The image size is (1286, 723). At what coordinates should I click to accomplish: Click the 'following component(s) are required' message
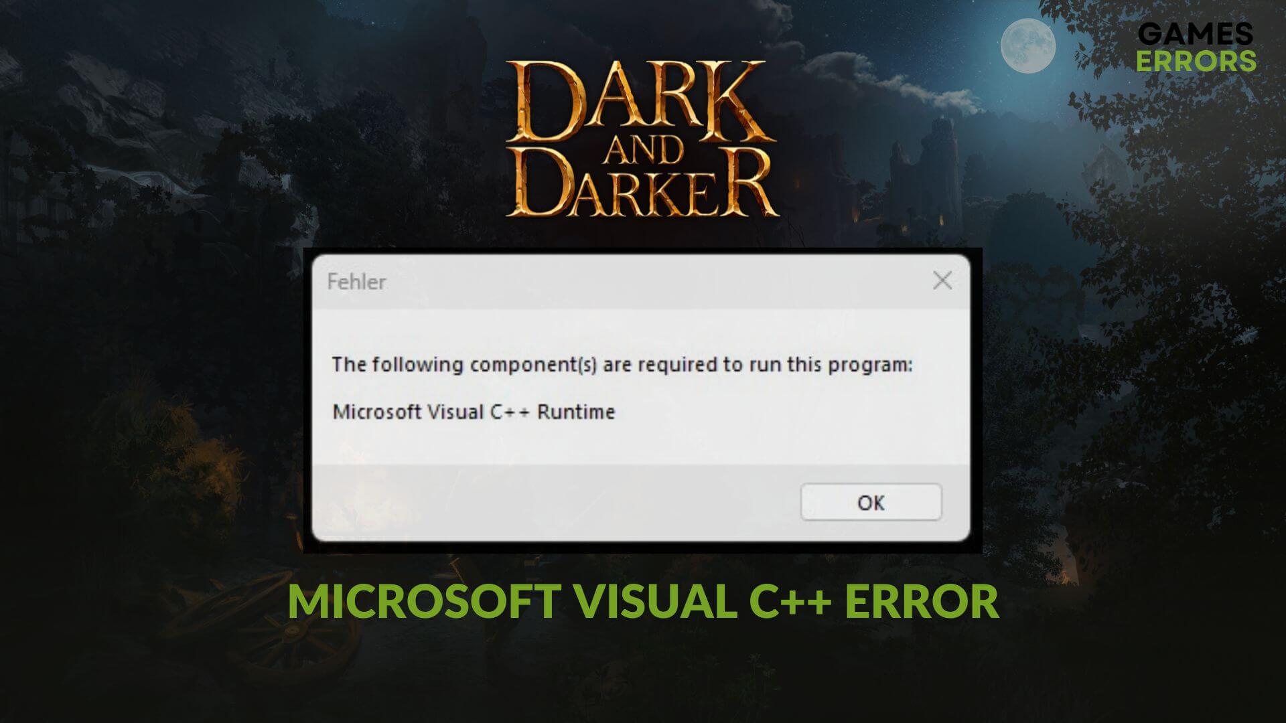[x=622, y=365]
